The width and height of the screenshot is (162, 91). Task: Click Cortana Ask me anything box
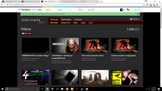click(22, 89)
